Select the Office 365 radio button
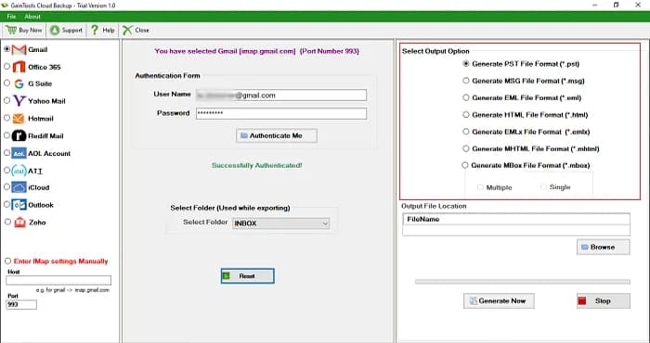This screenshot has width=650, height=343. click(7, 66)
